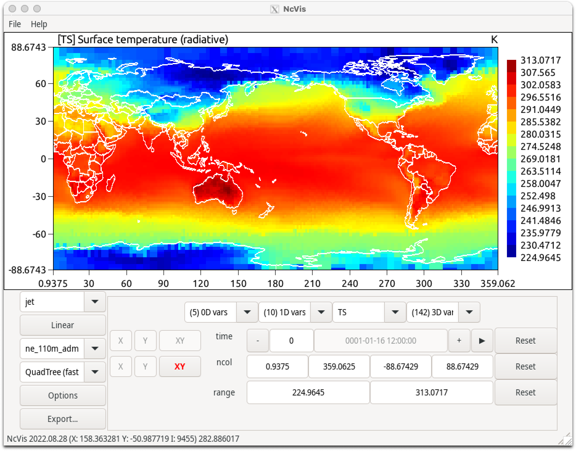Click the dark red top of colorbar
The width and height of the screenshot is (576, 451).
[x=512, y=66]
